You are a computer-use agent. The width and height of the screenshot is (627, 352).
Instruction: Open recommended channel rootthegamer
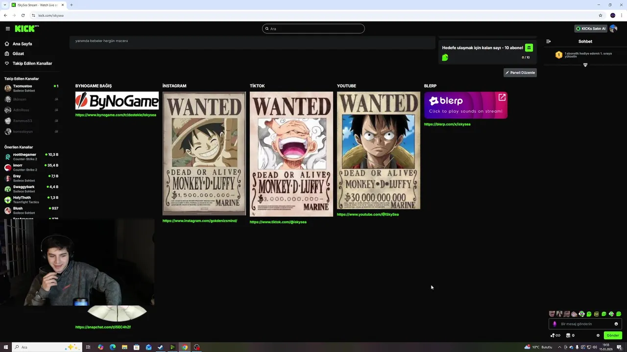pyautogui.click(x=31, y=156)
